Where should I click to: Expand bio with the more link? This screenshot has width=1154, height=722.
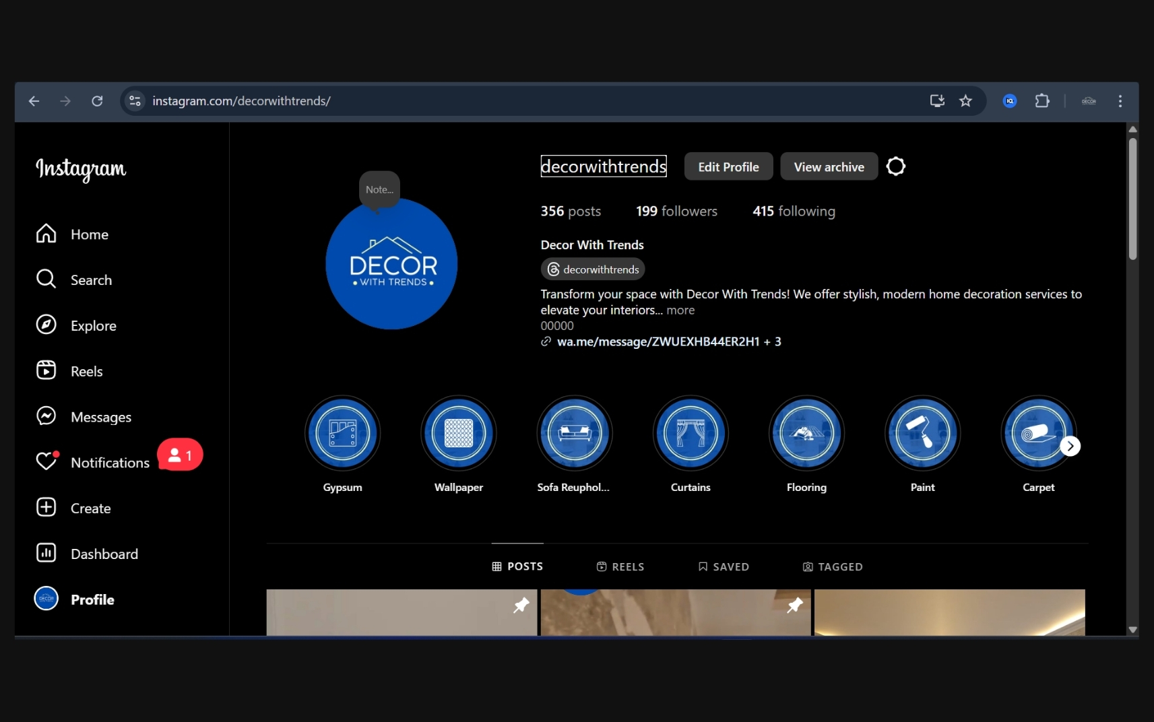[680, 310]
